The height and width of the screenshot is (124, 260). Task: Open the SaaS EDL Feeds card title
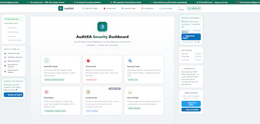(51, 67)
